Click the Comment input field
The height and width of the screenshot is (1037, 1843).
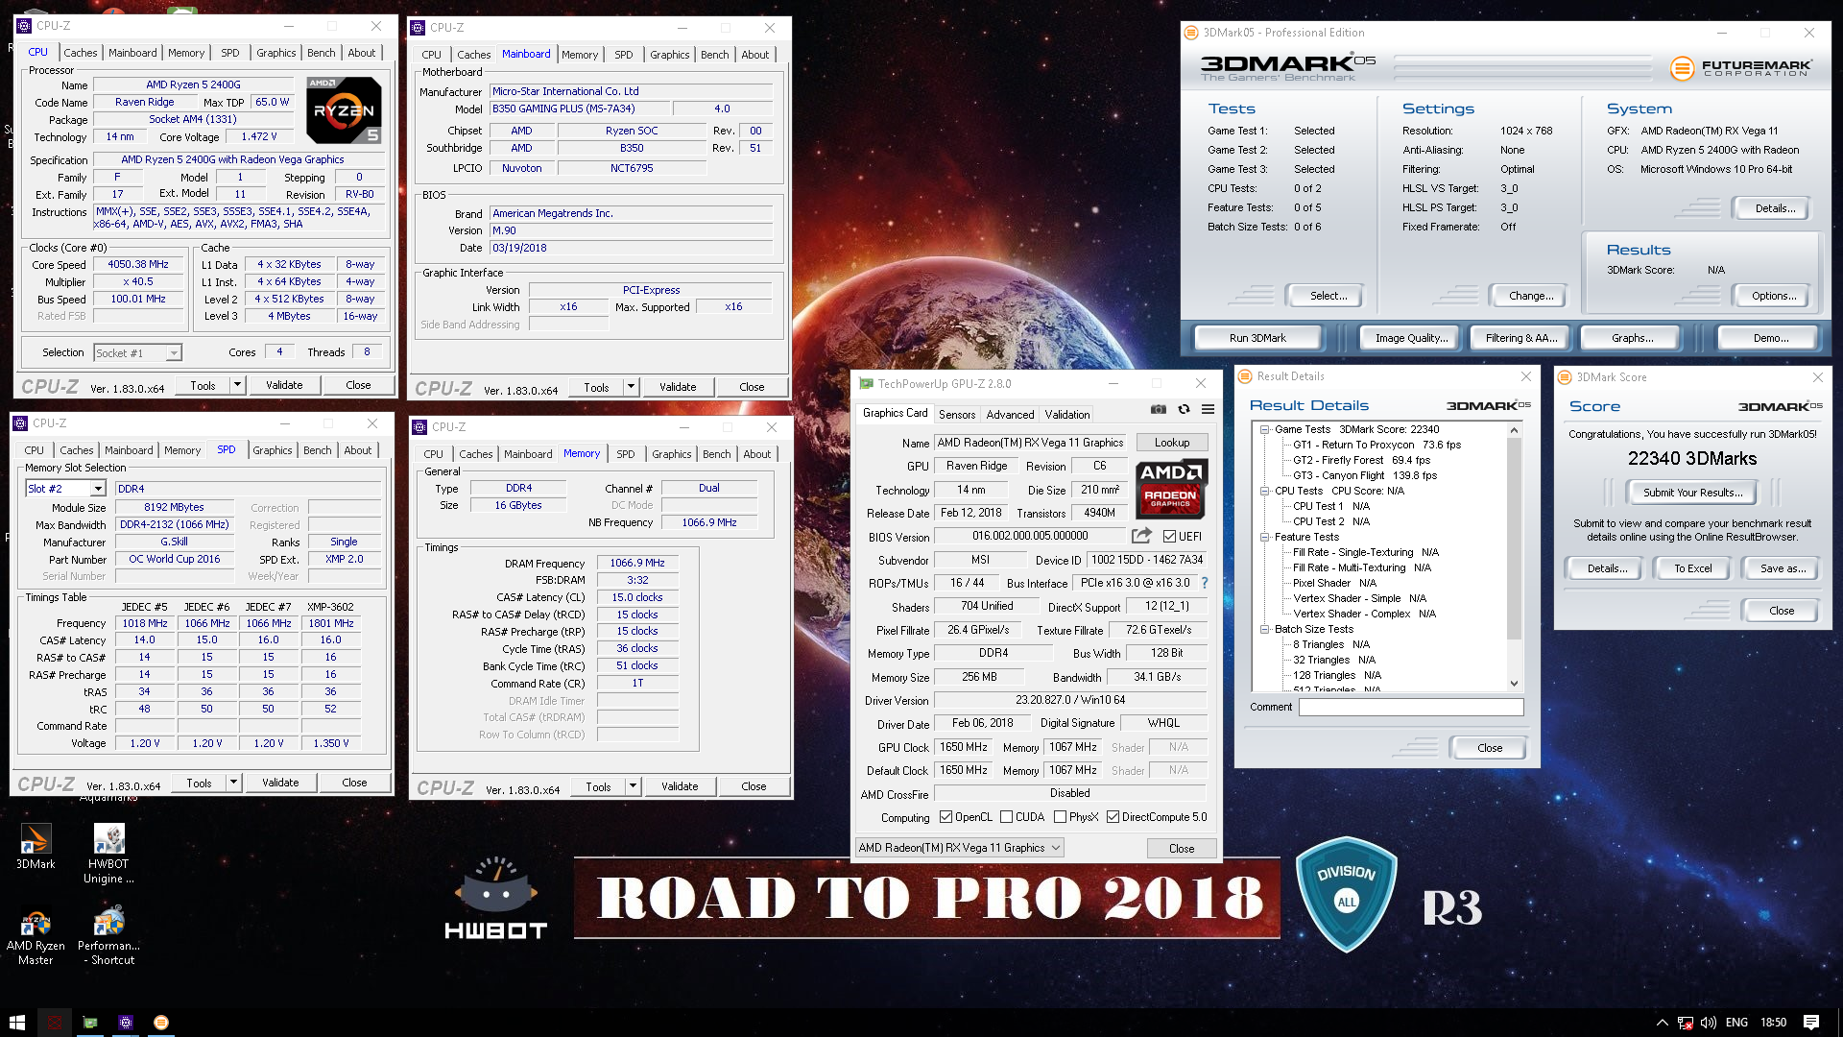1411,707
